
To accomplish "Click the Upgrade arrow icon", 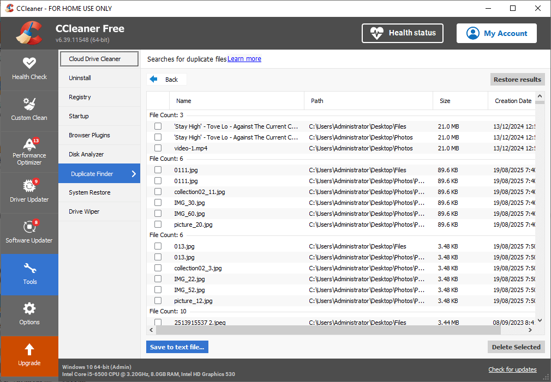I will 29,349.
